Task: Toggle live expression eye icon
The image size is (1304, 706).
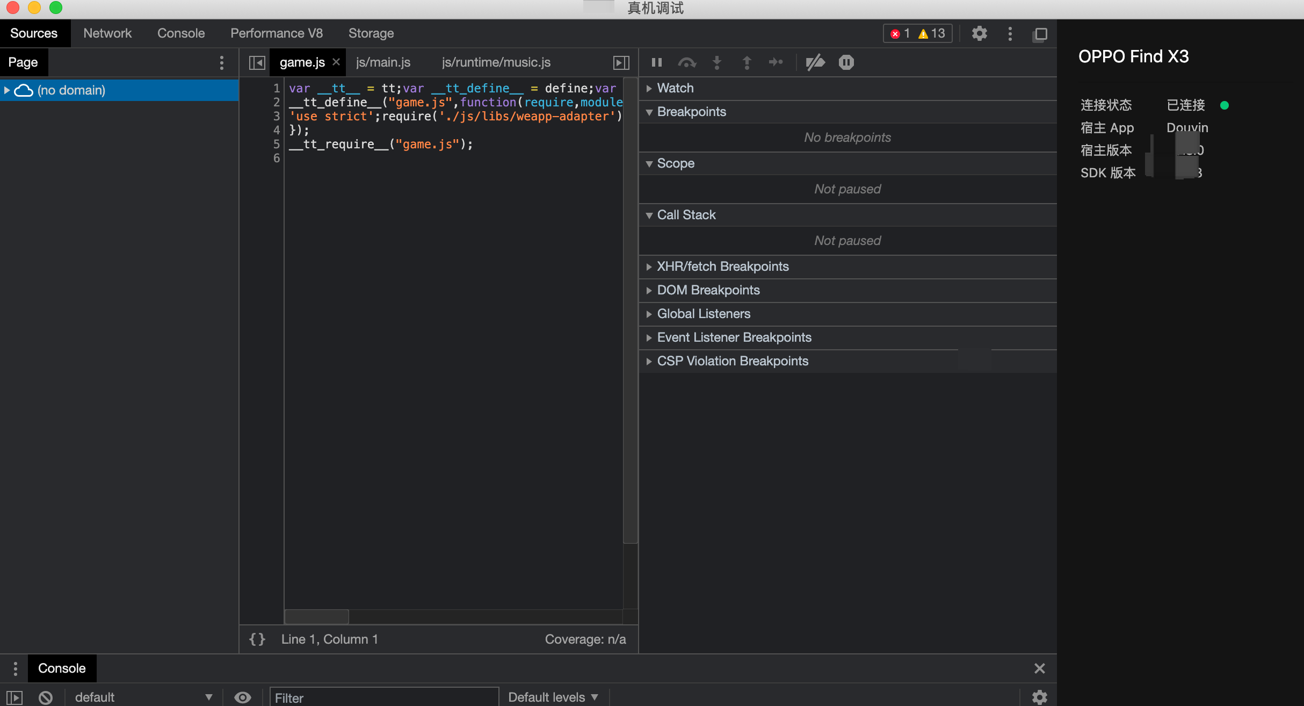Action: point(243,697)
